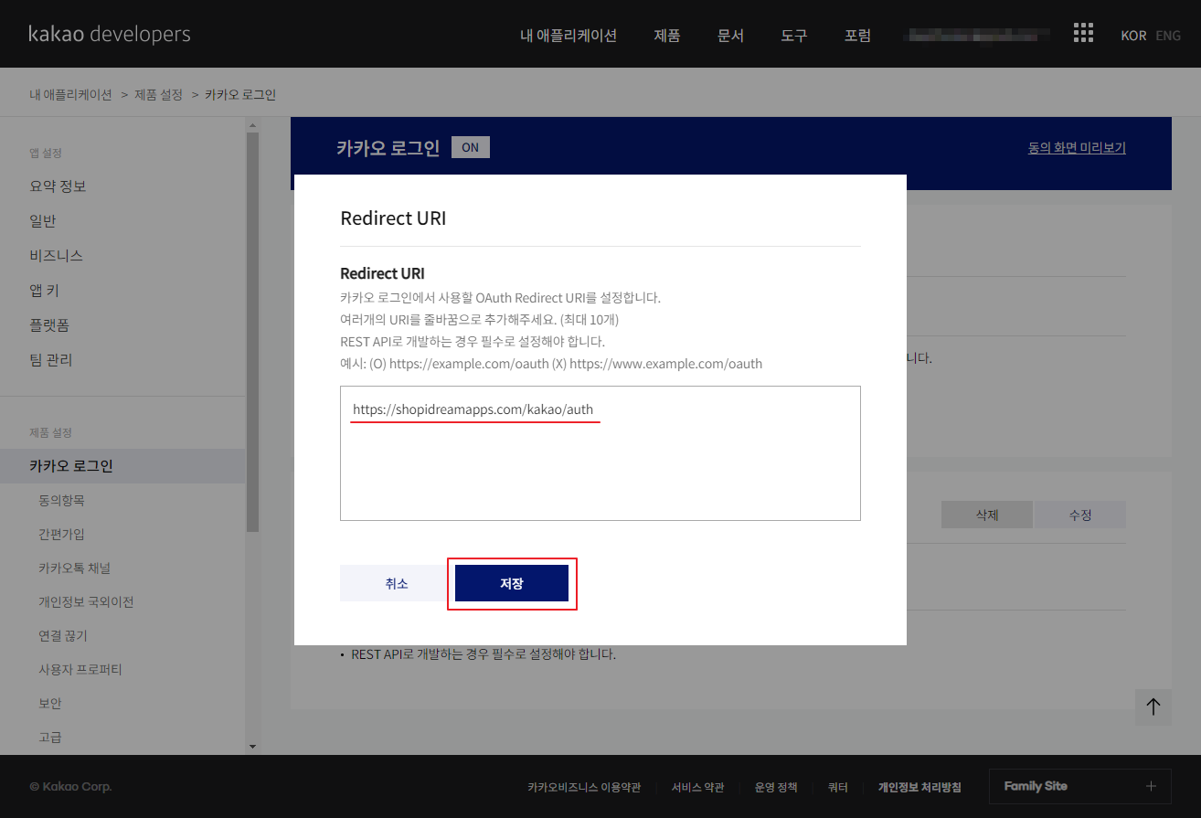This screenshot has height=818, width=1201.
Task: Open the 내 애플리케이션 top menu
Action: [x=569, y=36]
